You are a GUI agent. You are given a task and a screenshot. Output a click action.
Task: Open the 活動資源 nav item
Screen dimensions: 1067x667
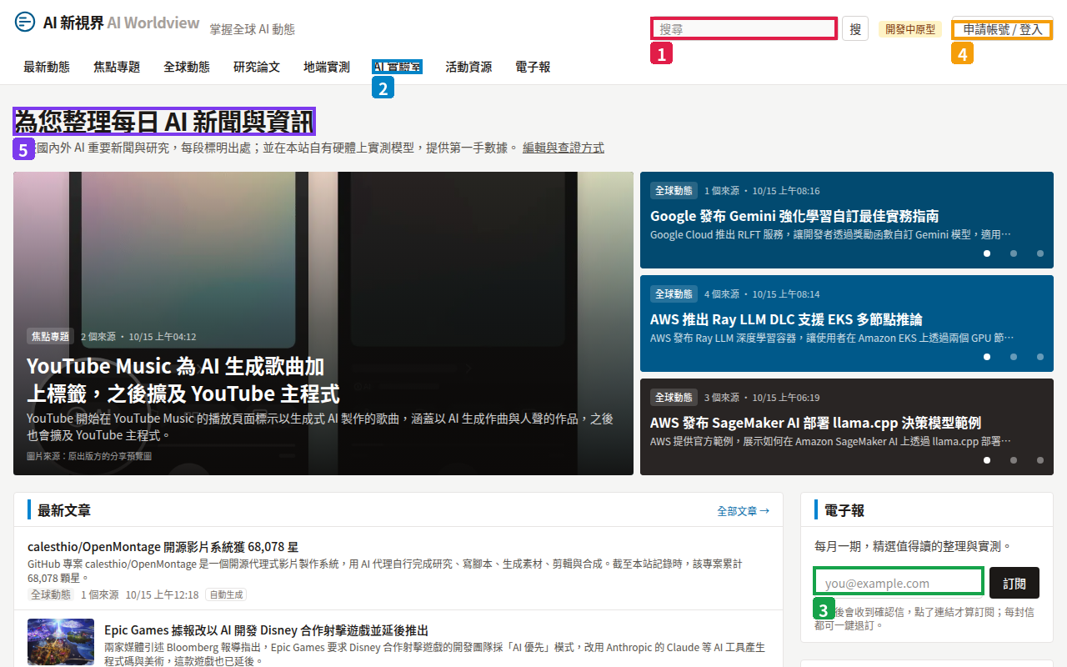click(x=468, y=67)
